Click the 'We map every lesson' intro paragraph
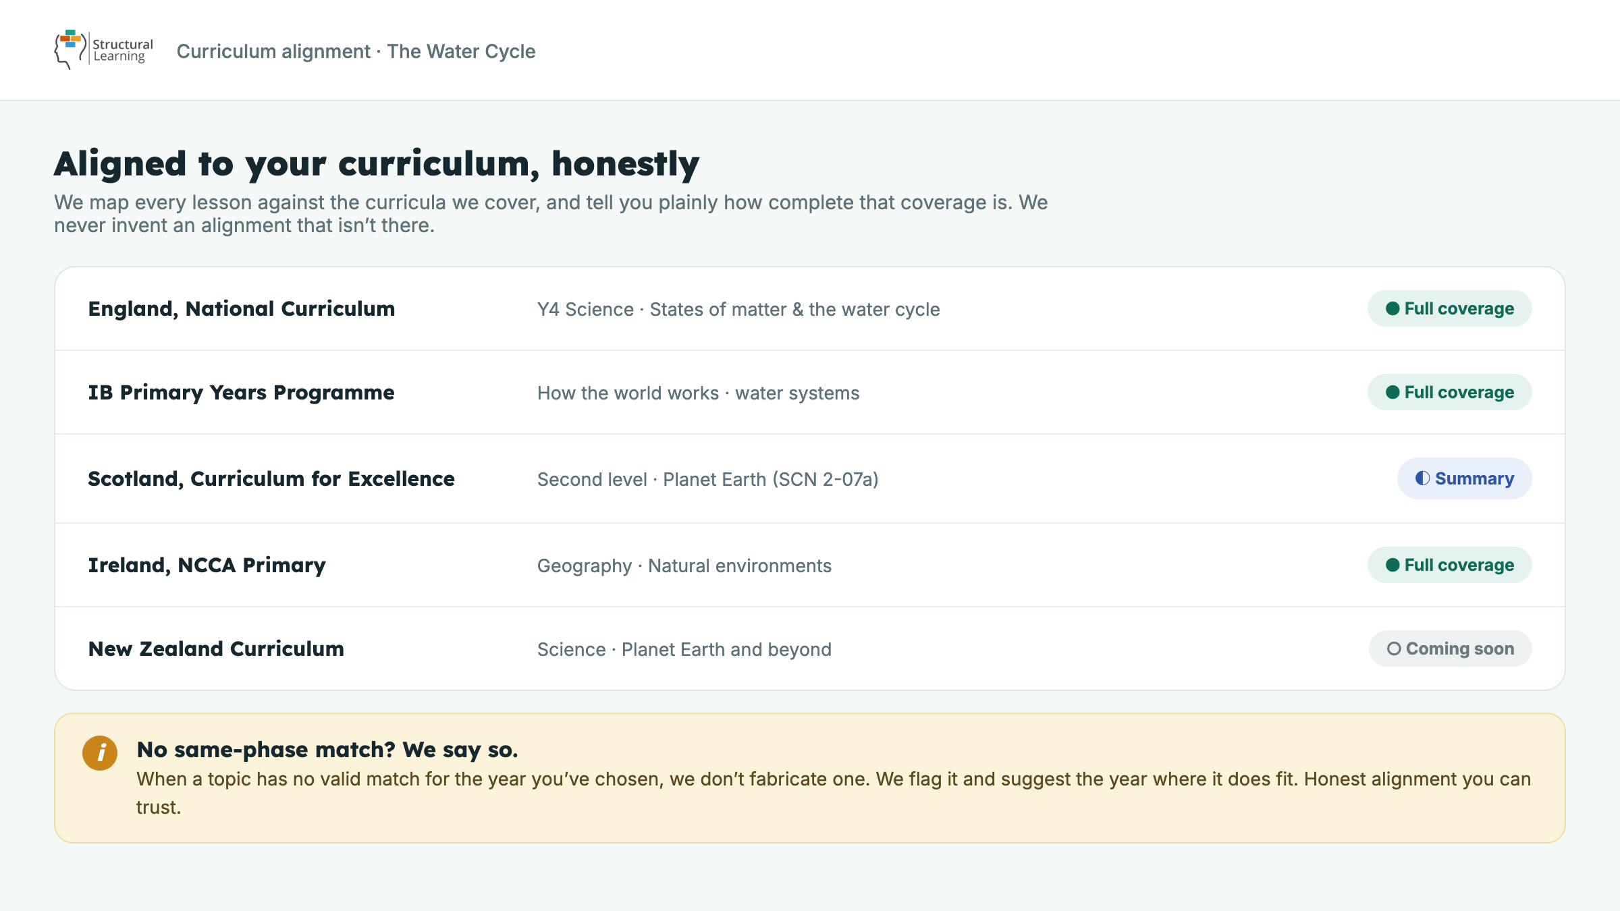This screenshot has height=911, width=1620. coord(551,214)
